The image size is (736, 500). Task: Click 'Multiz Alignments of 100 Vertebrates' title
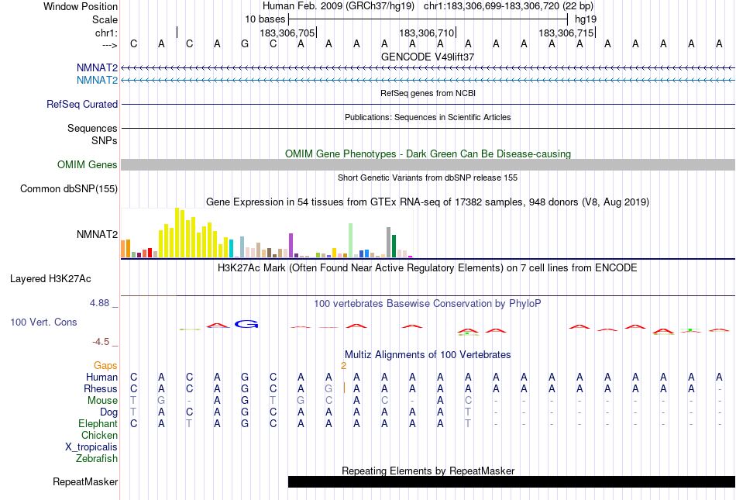(x=428, y=354)
